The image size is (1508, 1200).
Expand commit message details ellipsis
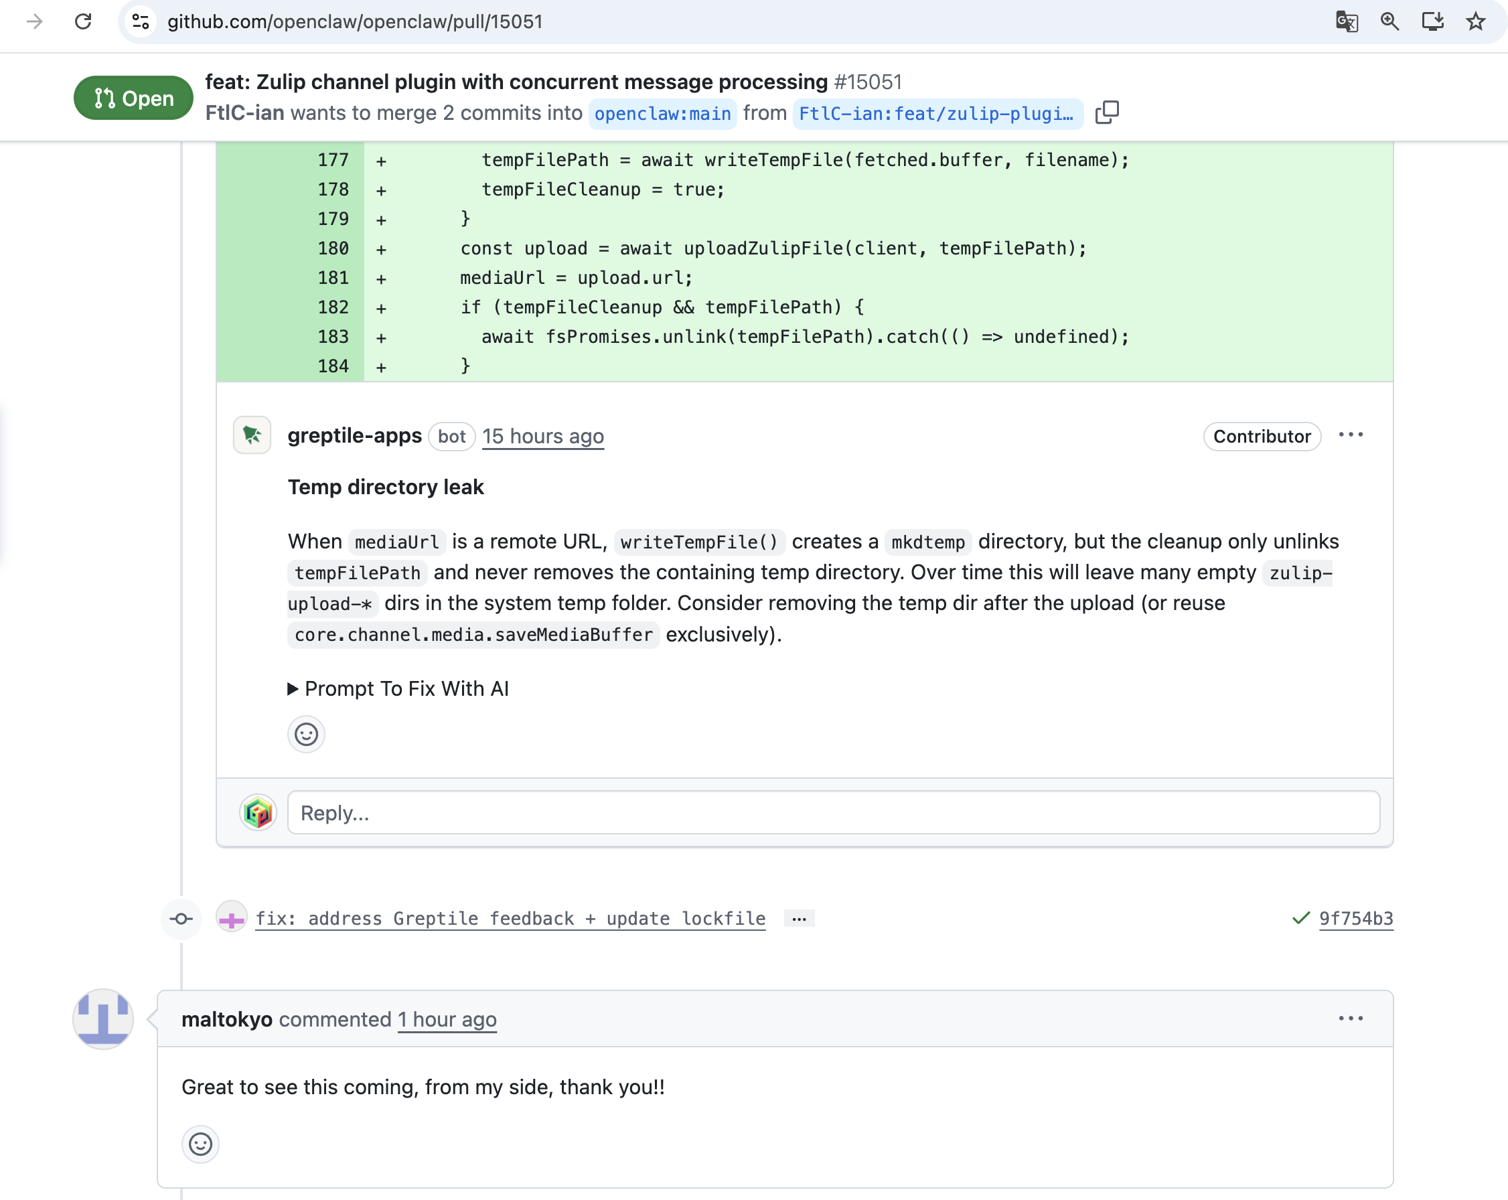(x=799, y=919)
